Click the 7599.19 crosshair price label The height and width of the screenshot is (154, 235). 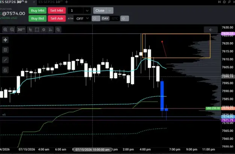click(228, 76)
